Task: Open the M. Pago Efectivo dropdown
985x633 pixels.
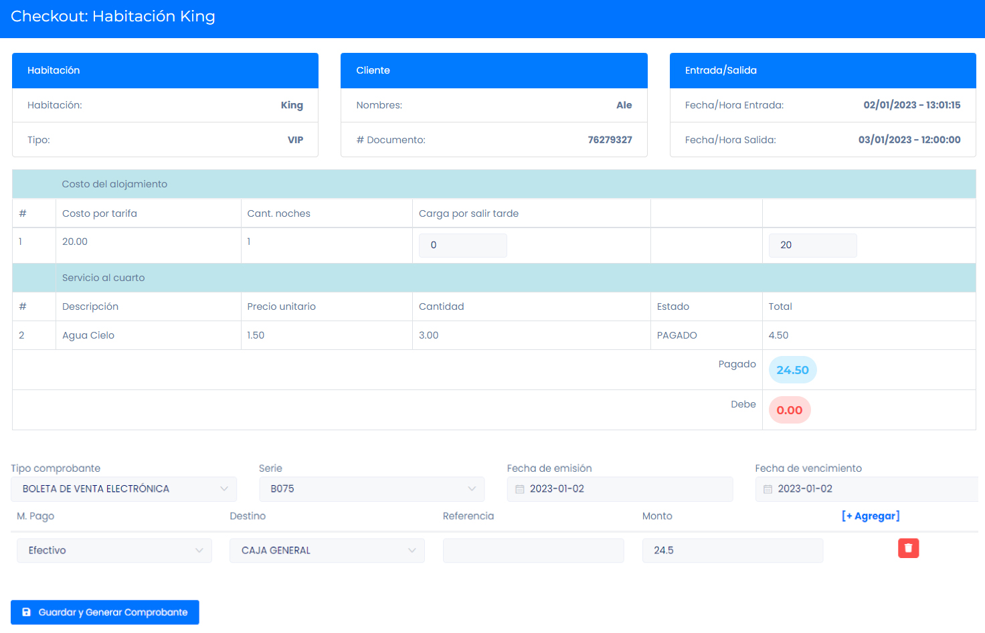Action: point(114,551)
